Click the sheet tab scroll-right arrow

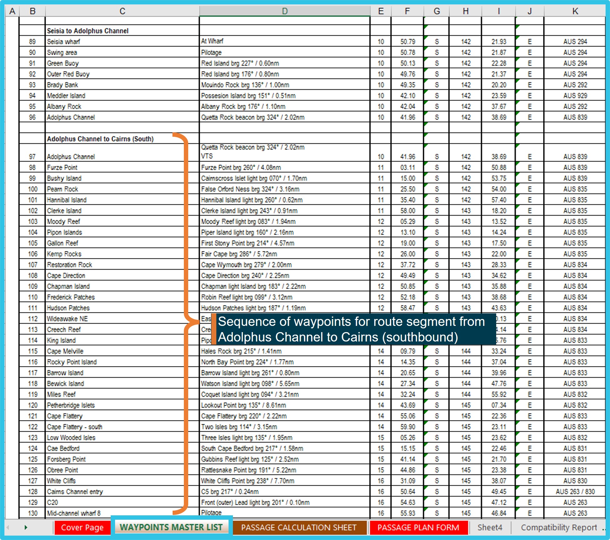pos(26,528)
